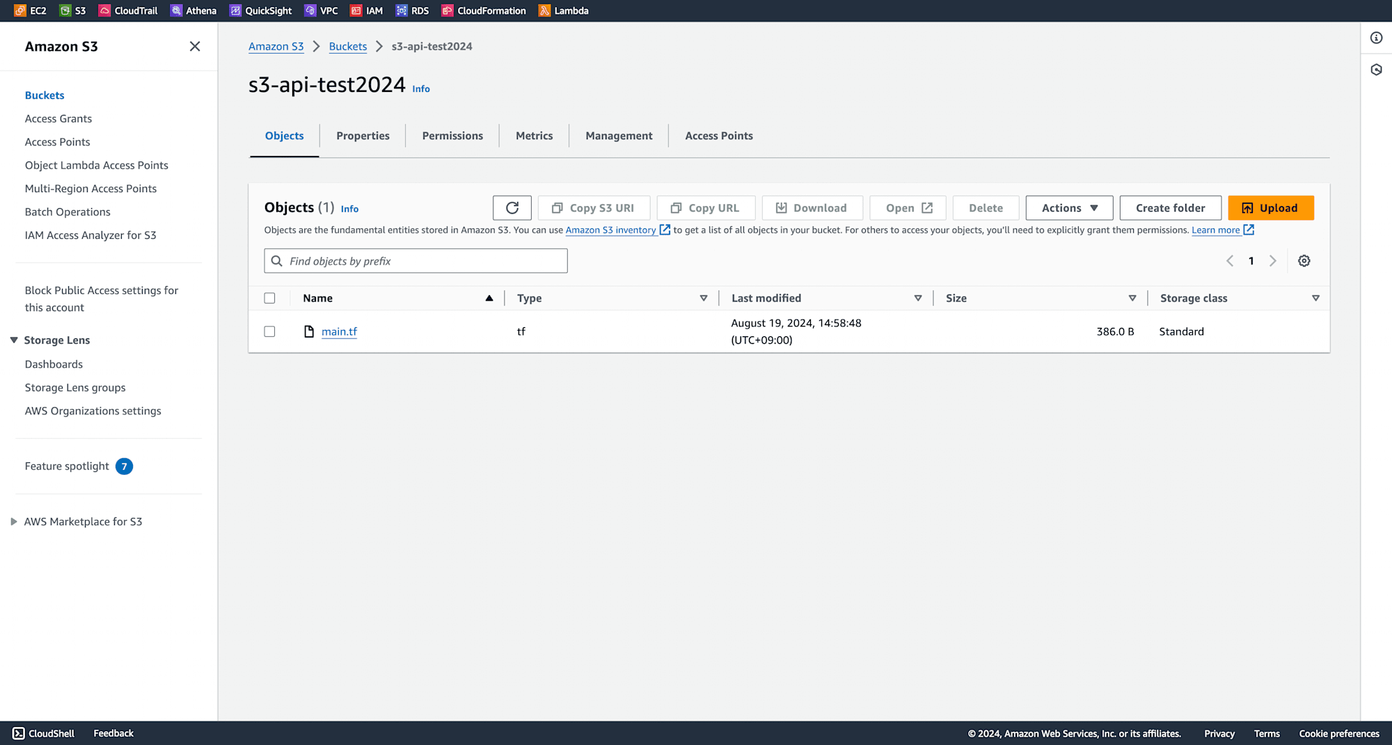
Task: Open S3 service shortcut icon
Action: [x=65, y=10]
